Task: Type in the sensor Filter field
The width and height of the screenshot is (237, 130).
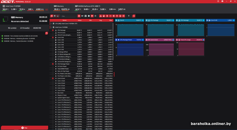Action: tap(68, 16)
